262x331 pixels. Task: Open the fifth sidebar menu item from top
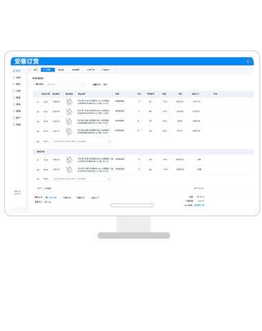coord(17,97)
